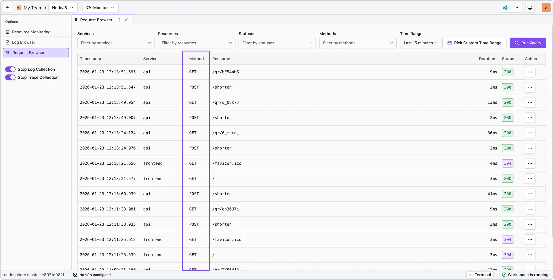Open Resource Monitoring in sidebar
Viewport: 554px width, 280px height.
pos(31,32)
